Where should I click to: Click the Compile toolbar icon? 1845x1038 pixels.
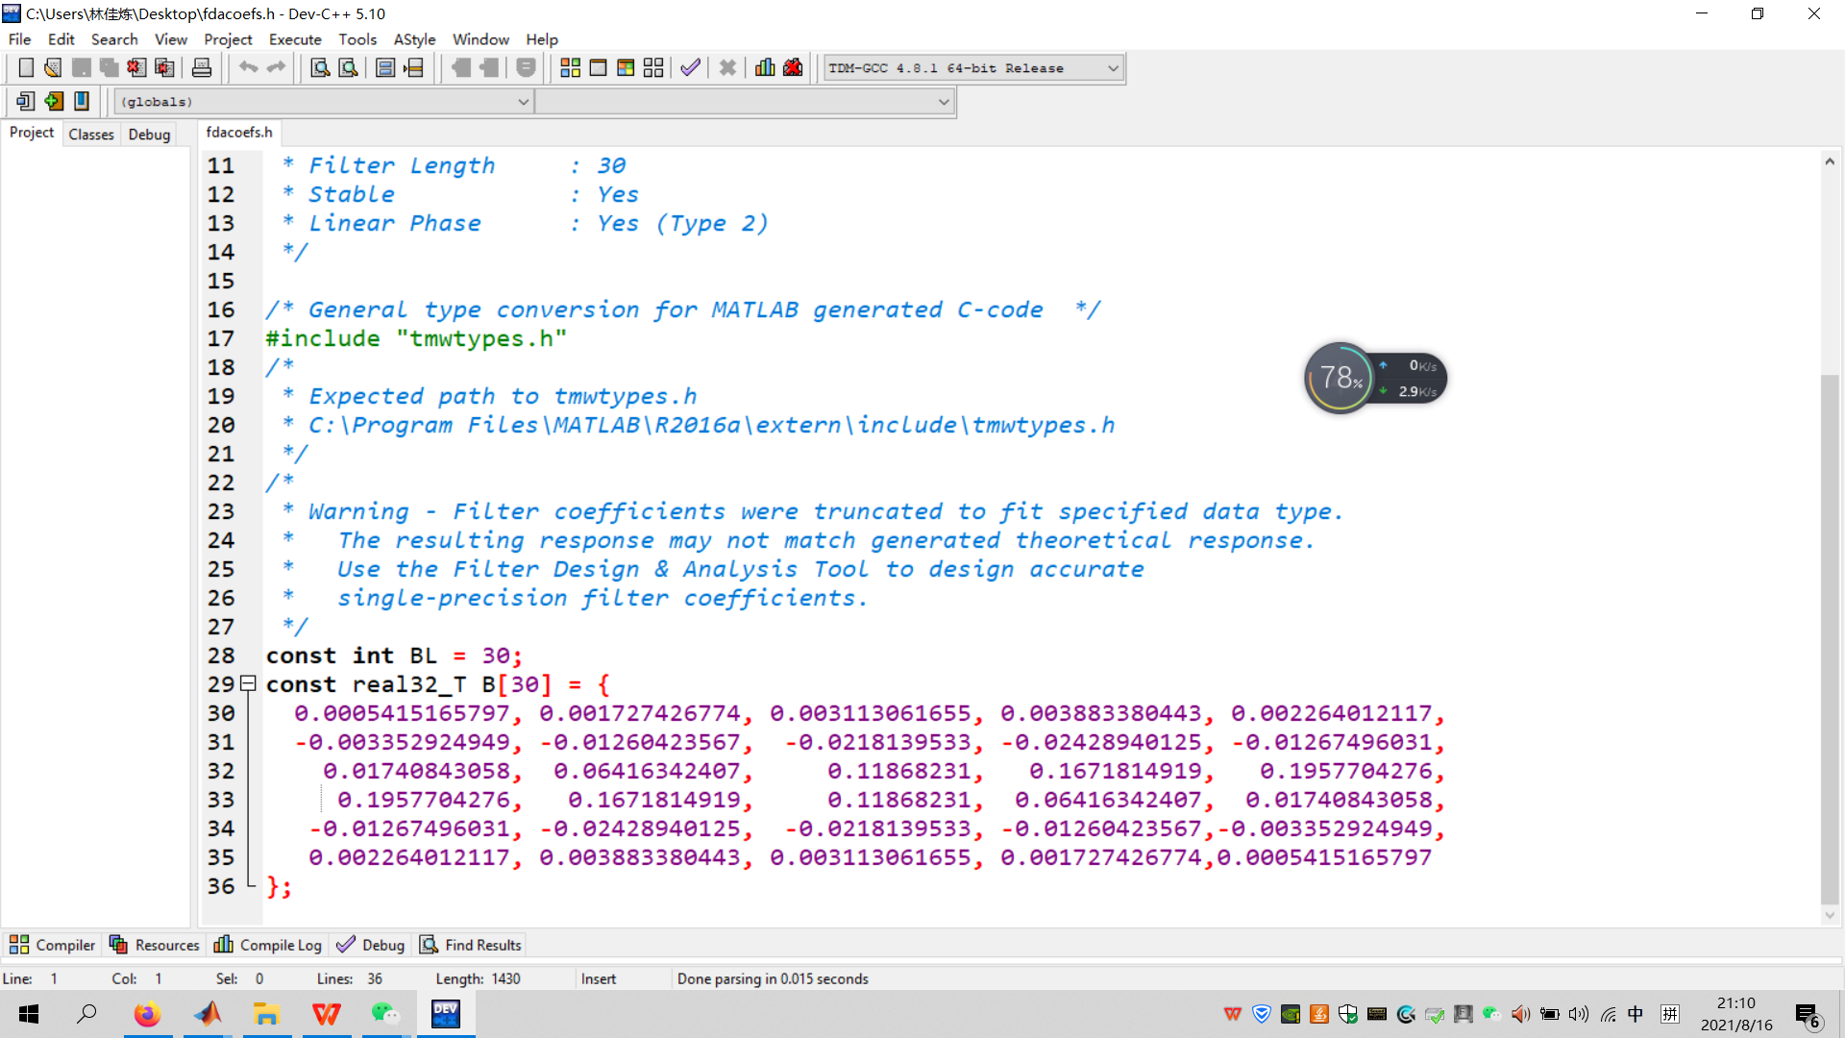(570, 67)
